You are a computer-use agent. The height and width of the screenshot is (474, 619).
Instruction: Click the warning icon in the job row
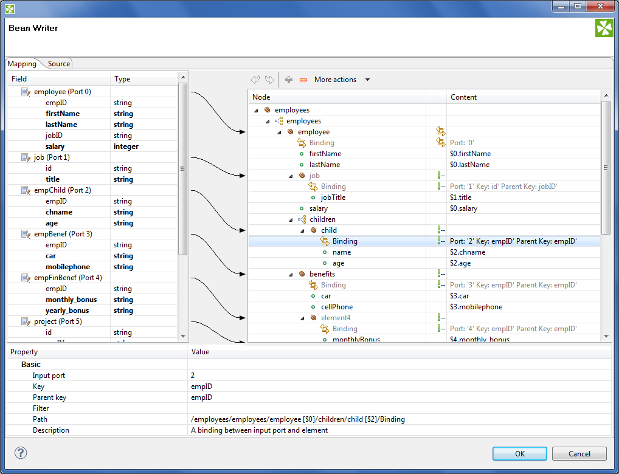(441, 176)
